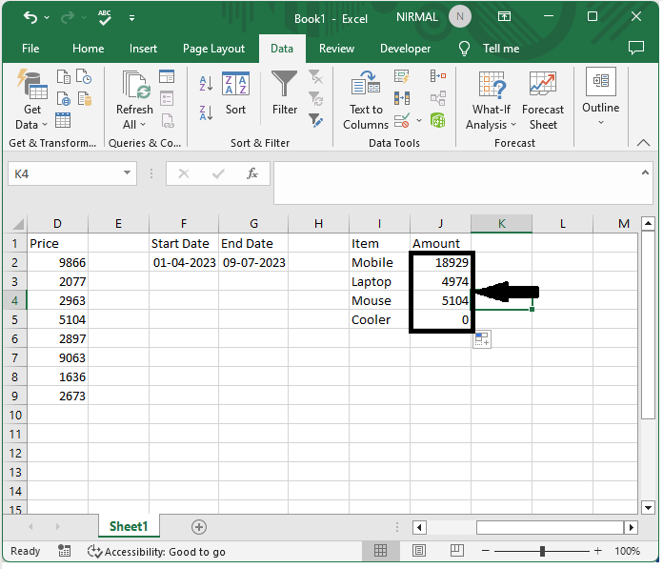The height and width of the screenshot is (569, 663).
Task: Click the Flash Fill icon
Action: 402,76
